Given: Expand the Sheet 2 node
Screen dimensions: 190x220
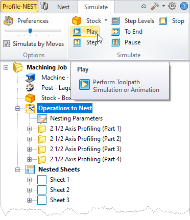Looking at the screenshot, I should coord(29,190).
